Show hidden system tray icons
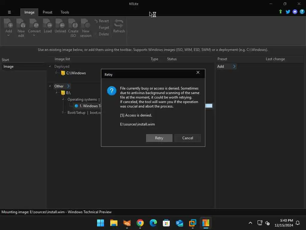 click(250, 223)
